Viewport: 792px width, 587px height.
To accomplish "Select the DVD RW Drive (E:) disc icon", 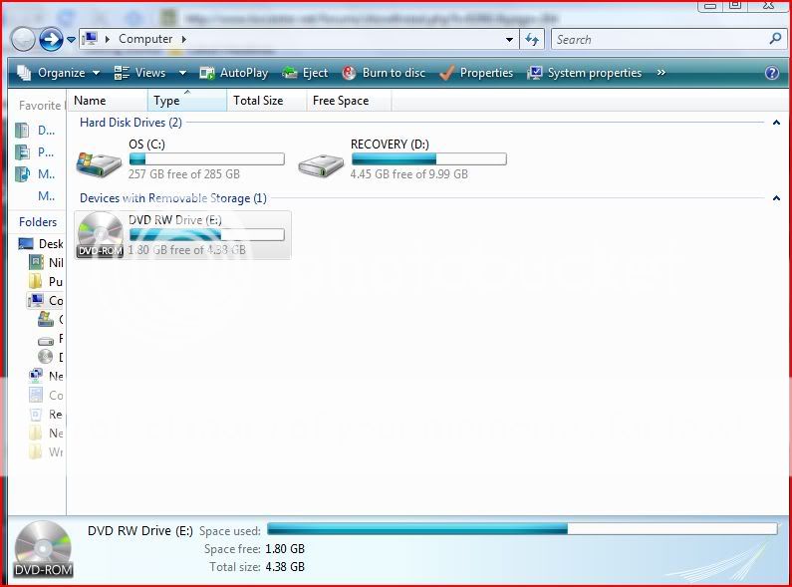I will pos(100,235).
